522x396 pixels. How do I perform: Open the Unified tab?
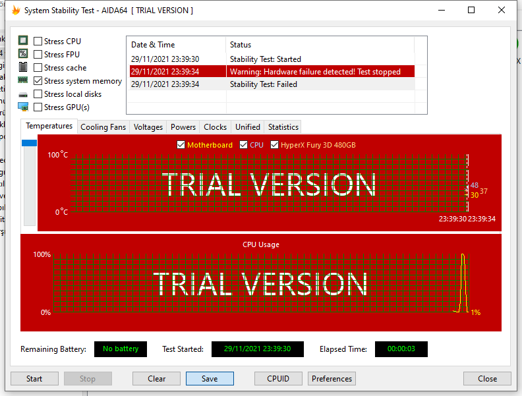pos(248,127)
